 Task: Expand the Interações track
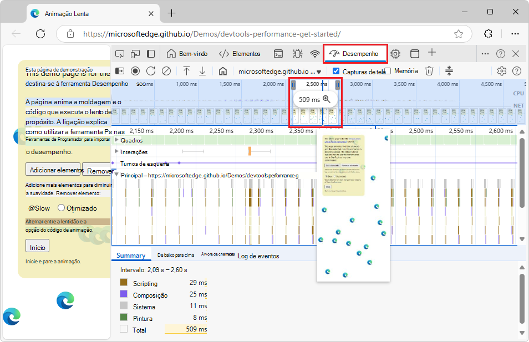[116, 152]
